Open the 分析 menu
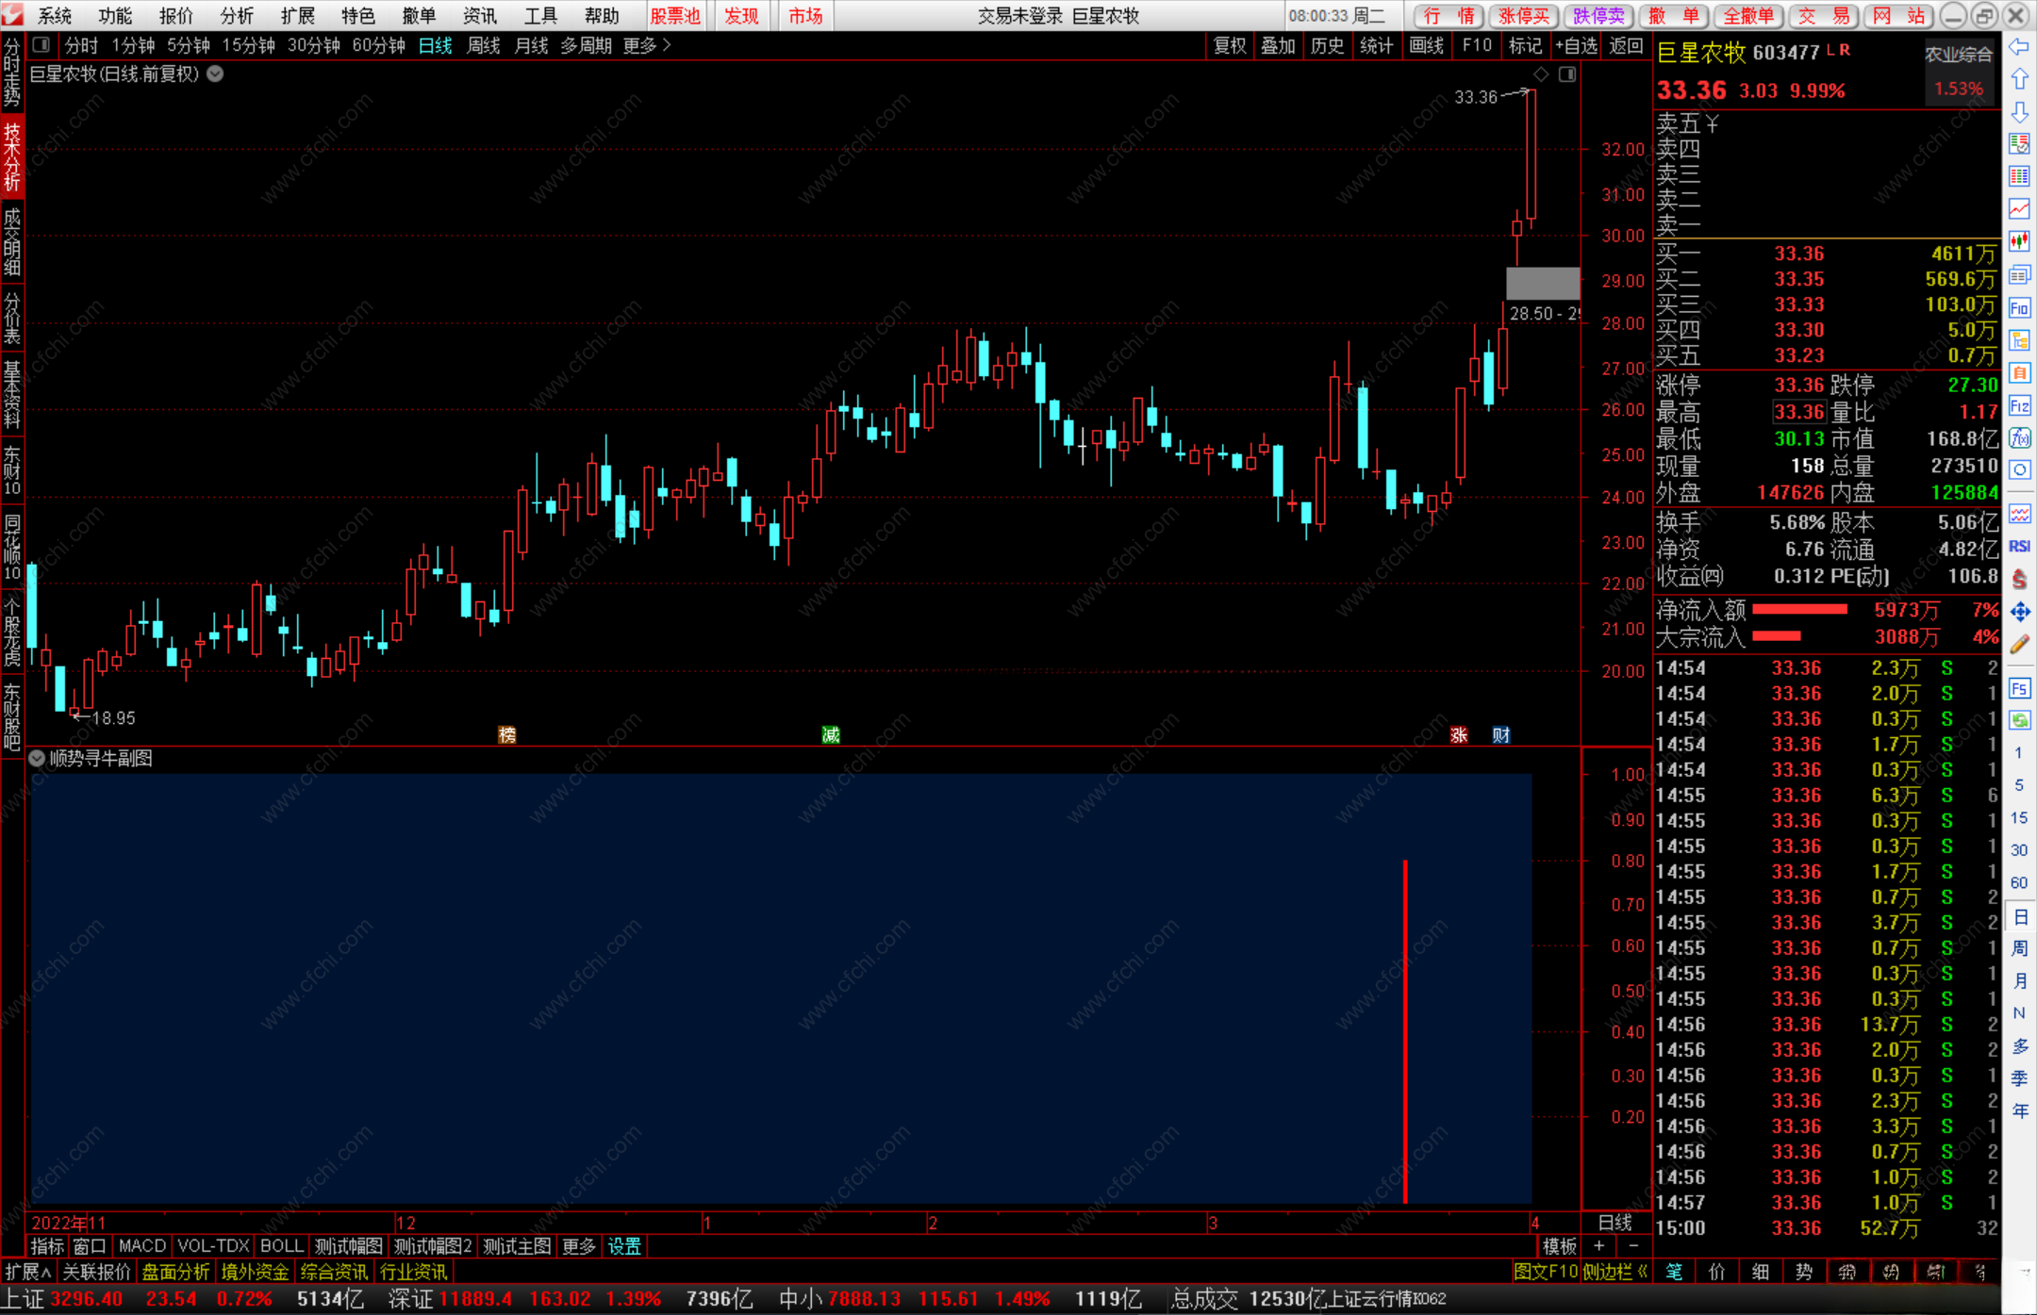2037x1315 pixels. pos(236,16)
